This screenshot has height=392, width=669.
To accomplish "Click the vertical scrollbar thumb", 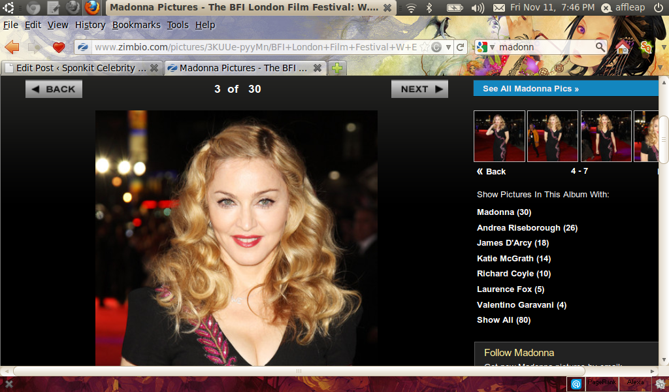I will click(x=664, y=139).
